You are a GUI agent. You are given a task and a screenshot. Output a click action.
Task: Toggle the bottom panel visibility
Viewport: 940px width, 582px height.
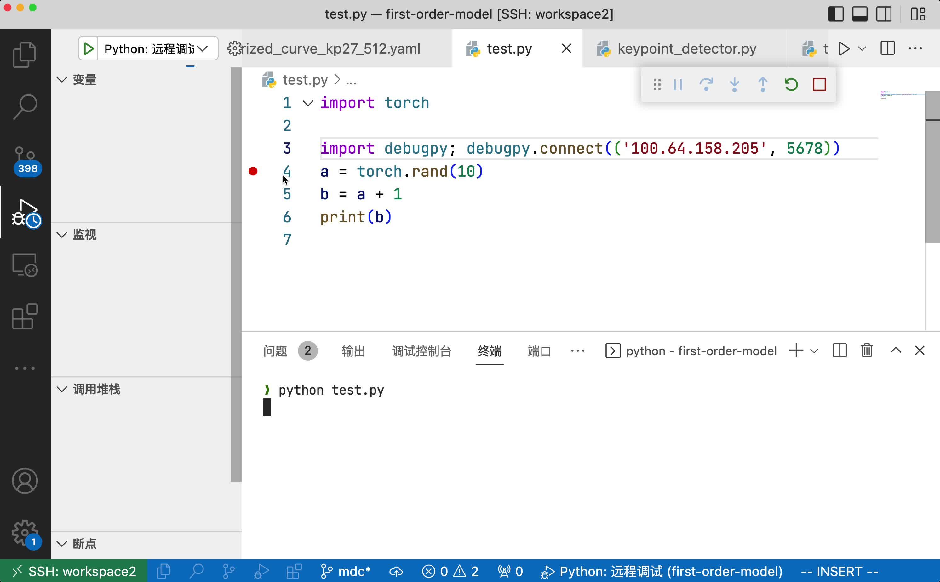click(860, 14)
